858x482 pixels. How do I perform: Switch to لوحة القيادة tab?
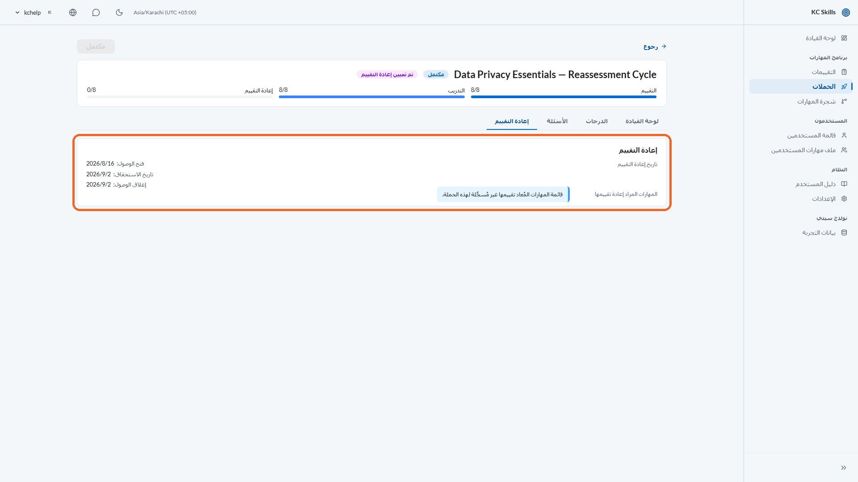(x=642, y=121)
